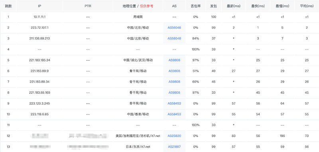Click hop number 13 in 跳数 column
Image resolution: width=319 pixels, height=152 pixels.
[x=8, y=146]
